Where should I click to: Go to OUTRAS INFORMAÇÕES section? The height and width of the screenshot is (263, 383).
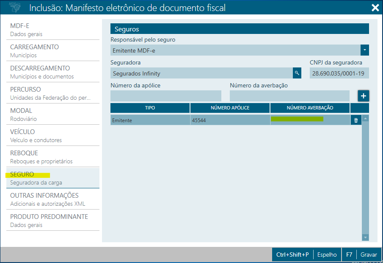(52, 199)
